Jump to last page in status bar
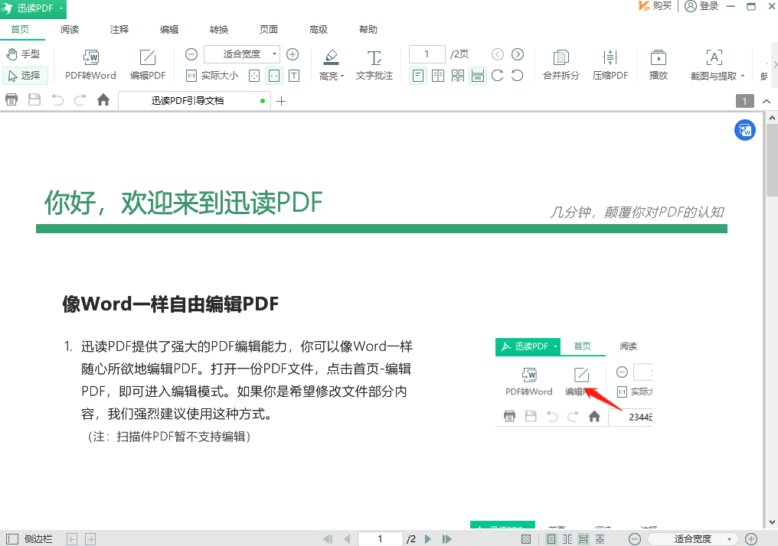 coord(446,538)
